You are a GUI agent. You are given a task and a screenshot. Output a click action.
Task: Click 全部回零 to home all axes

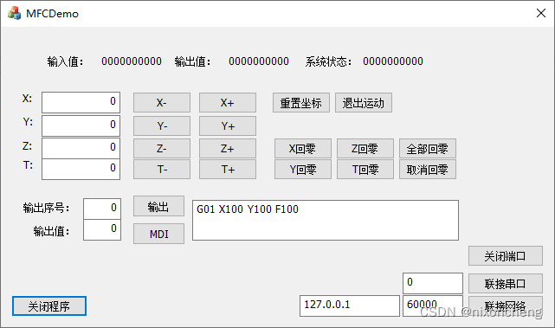pos(428,148)
